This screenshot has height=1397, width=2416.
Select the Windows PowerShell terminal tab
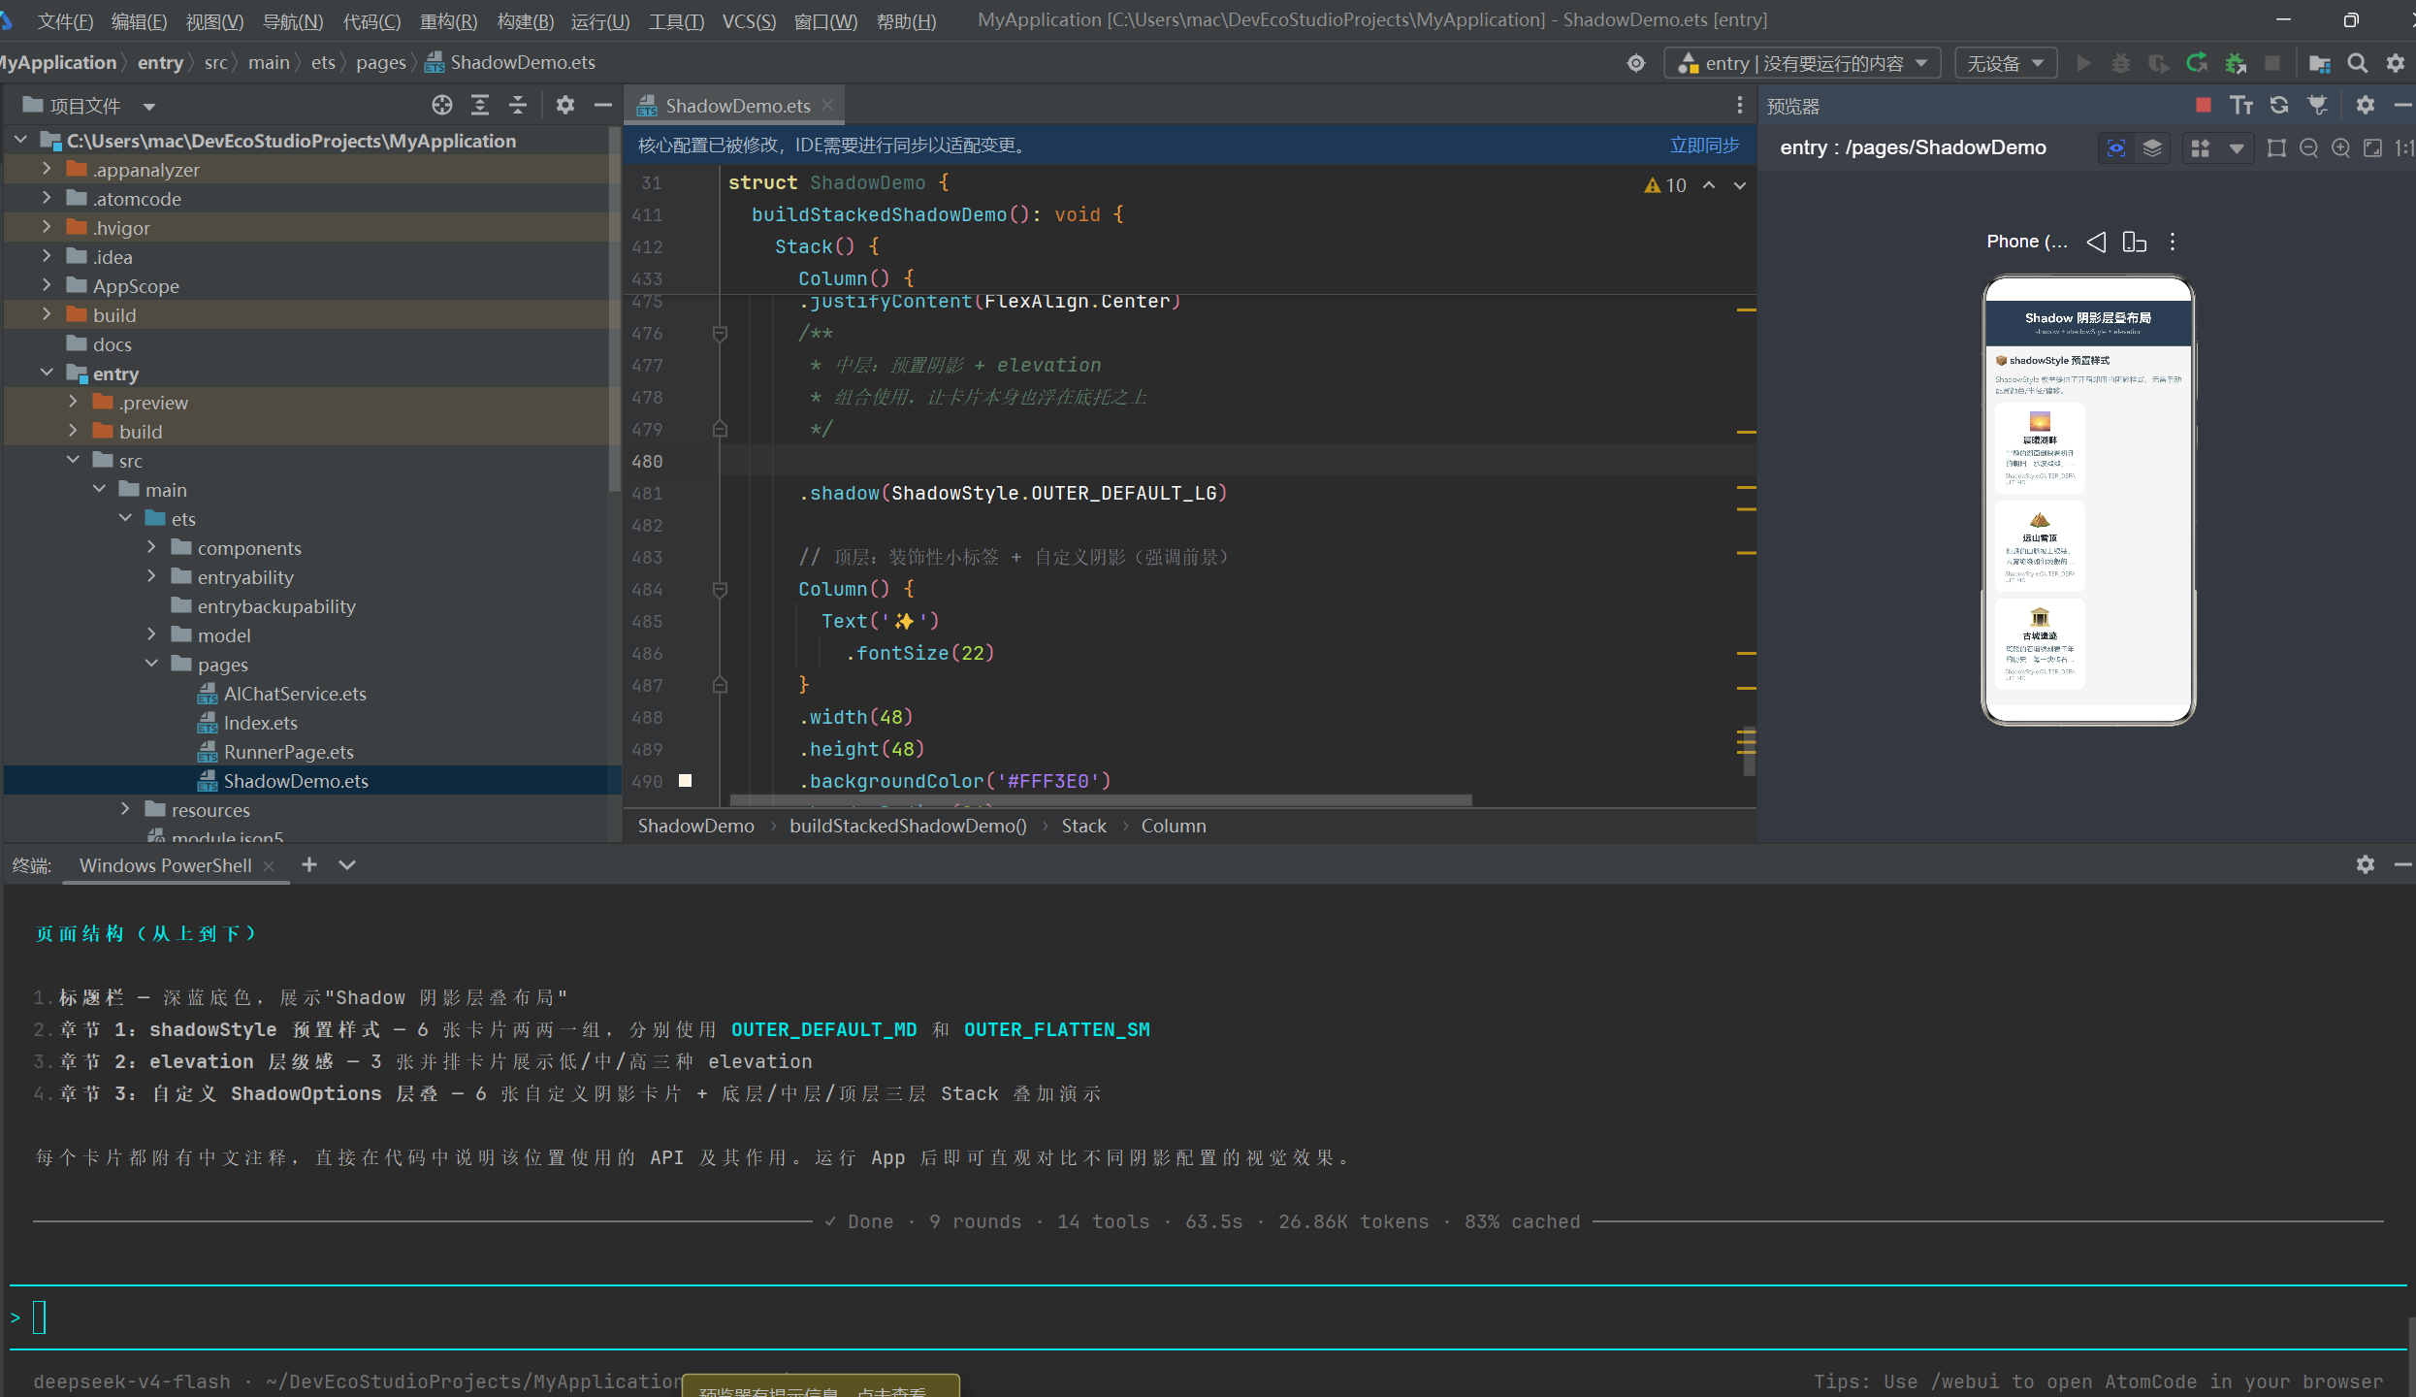tap(165, 864)
